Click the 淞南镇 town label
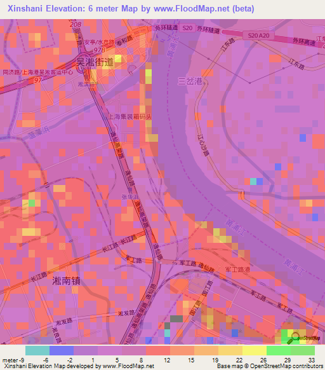Image resolution: width=325 pixels, height=370 pixels. pos(66,281)
